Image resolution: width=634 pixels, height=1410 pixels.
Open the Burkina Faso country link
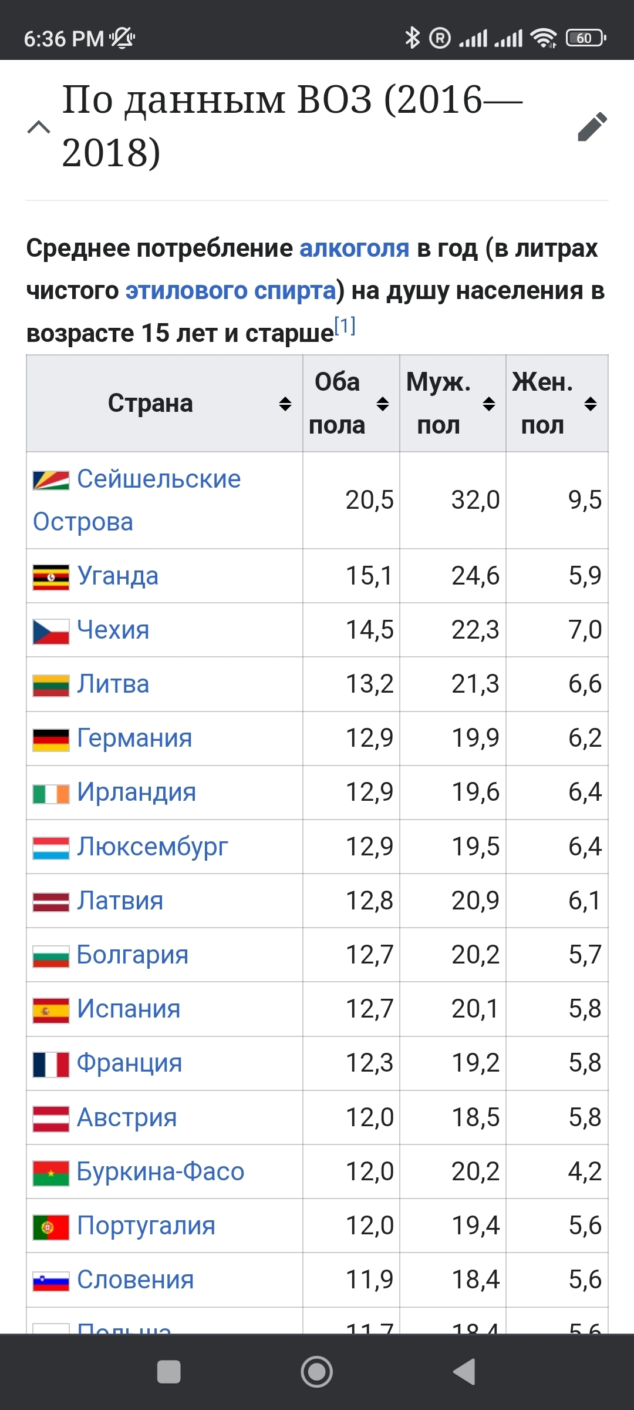[x=160, y=1172]
